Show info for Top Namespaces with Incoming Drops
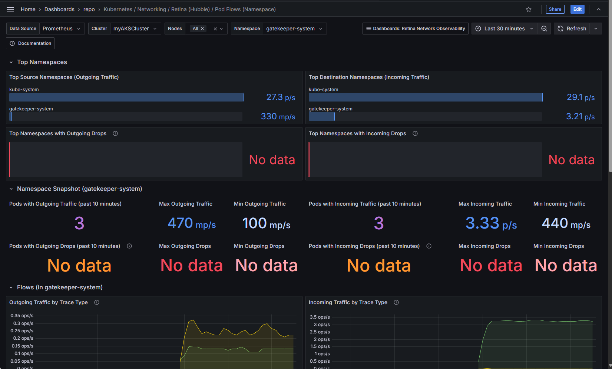612x369 pixels. tap(415, 133)
